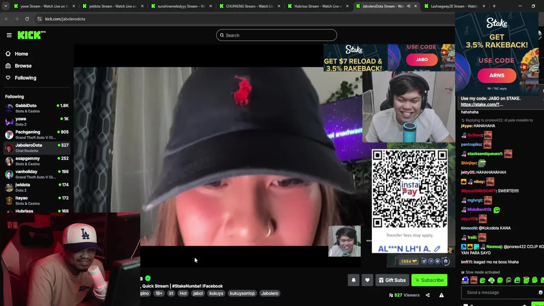Click the verified badge beside channel name
The width and height of the screenshot is (544, 306).
(148, 278)
